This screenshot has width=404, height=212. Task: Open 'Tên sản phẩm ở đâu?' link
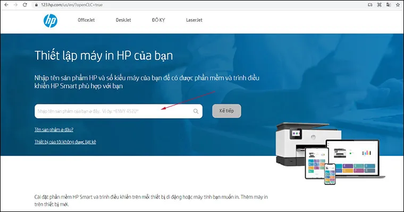[x=54, y=130]
